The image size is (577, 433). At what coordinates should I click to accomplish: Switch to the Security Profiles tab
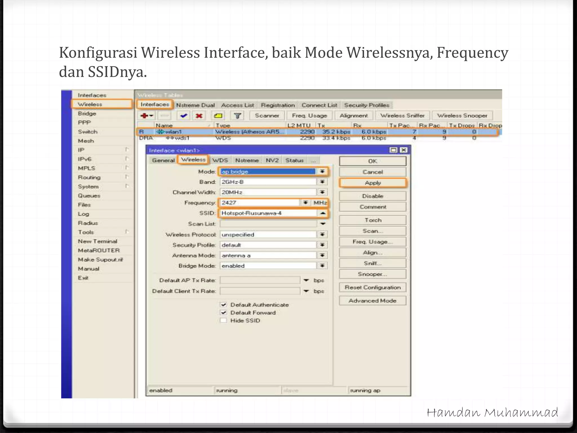[x=367, y=105]
